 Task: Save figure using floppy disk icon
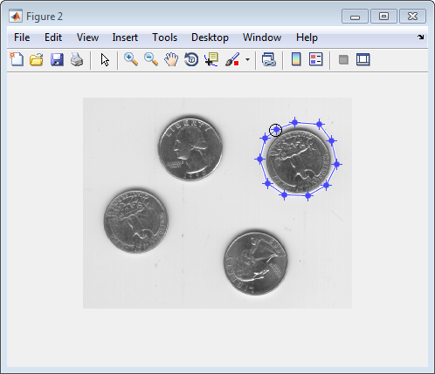tap(57, 59)
